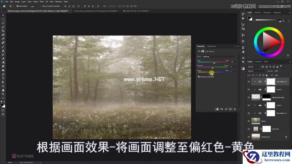The height and width of the screenshot is (164, 292).
Task: Open the Tone dropdown in Color Balance
Action: point(220,56)
